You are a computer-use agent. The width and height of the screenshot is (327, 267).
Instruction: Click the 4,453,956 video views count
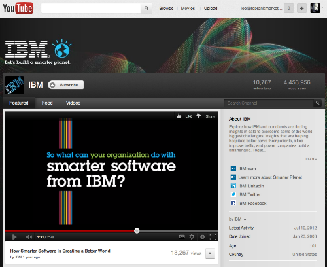coord(297,82)
